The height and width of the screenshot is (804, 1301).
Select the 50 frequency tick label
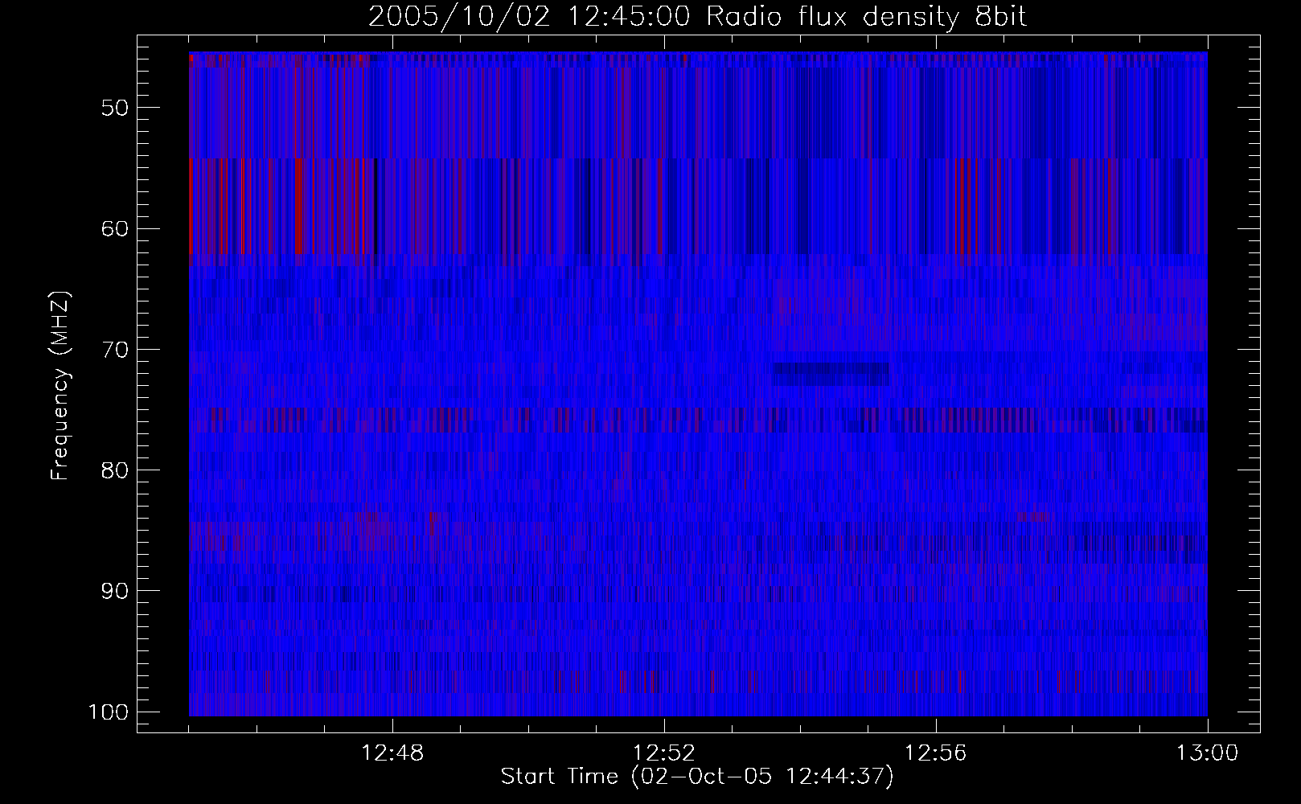[x=115, y=107]
